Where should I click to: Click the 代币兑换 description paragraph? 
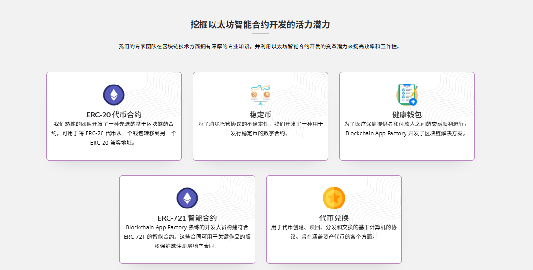point(334,232)
